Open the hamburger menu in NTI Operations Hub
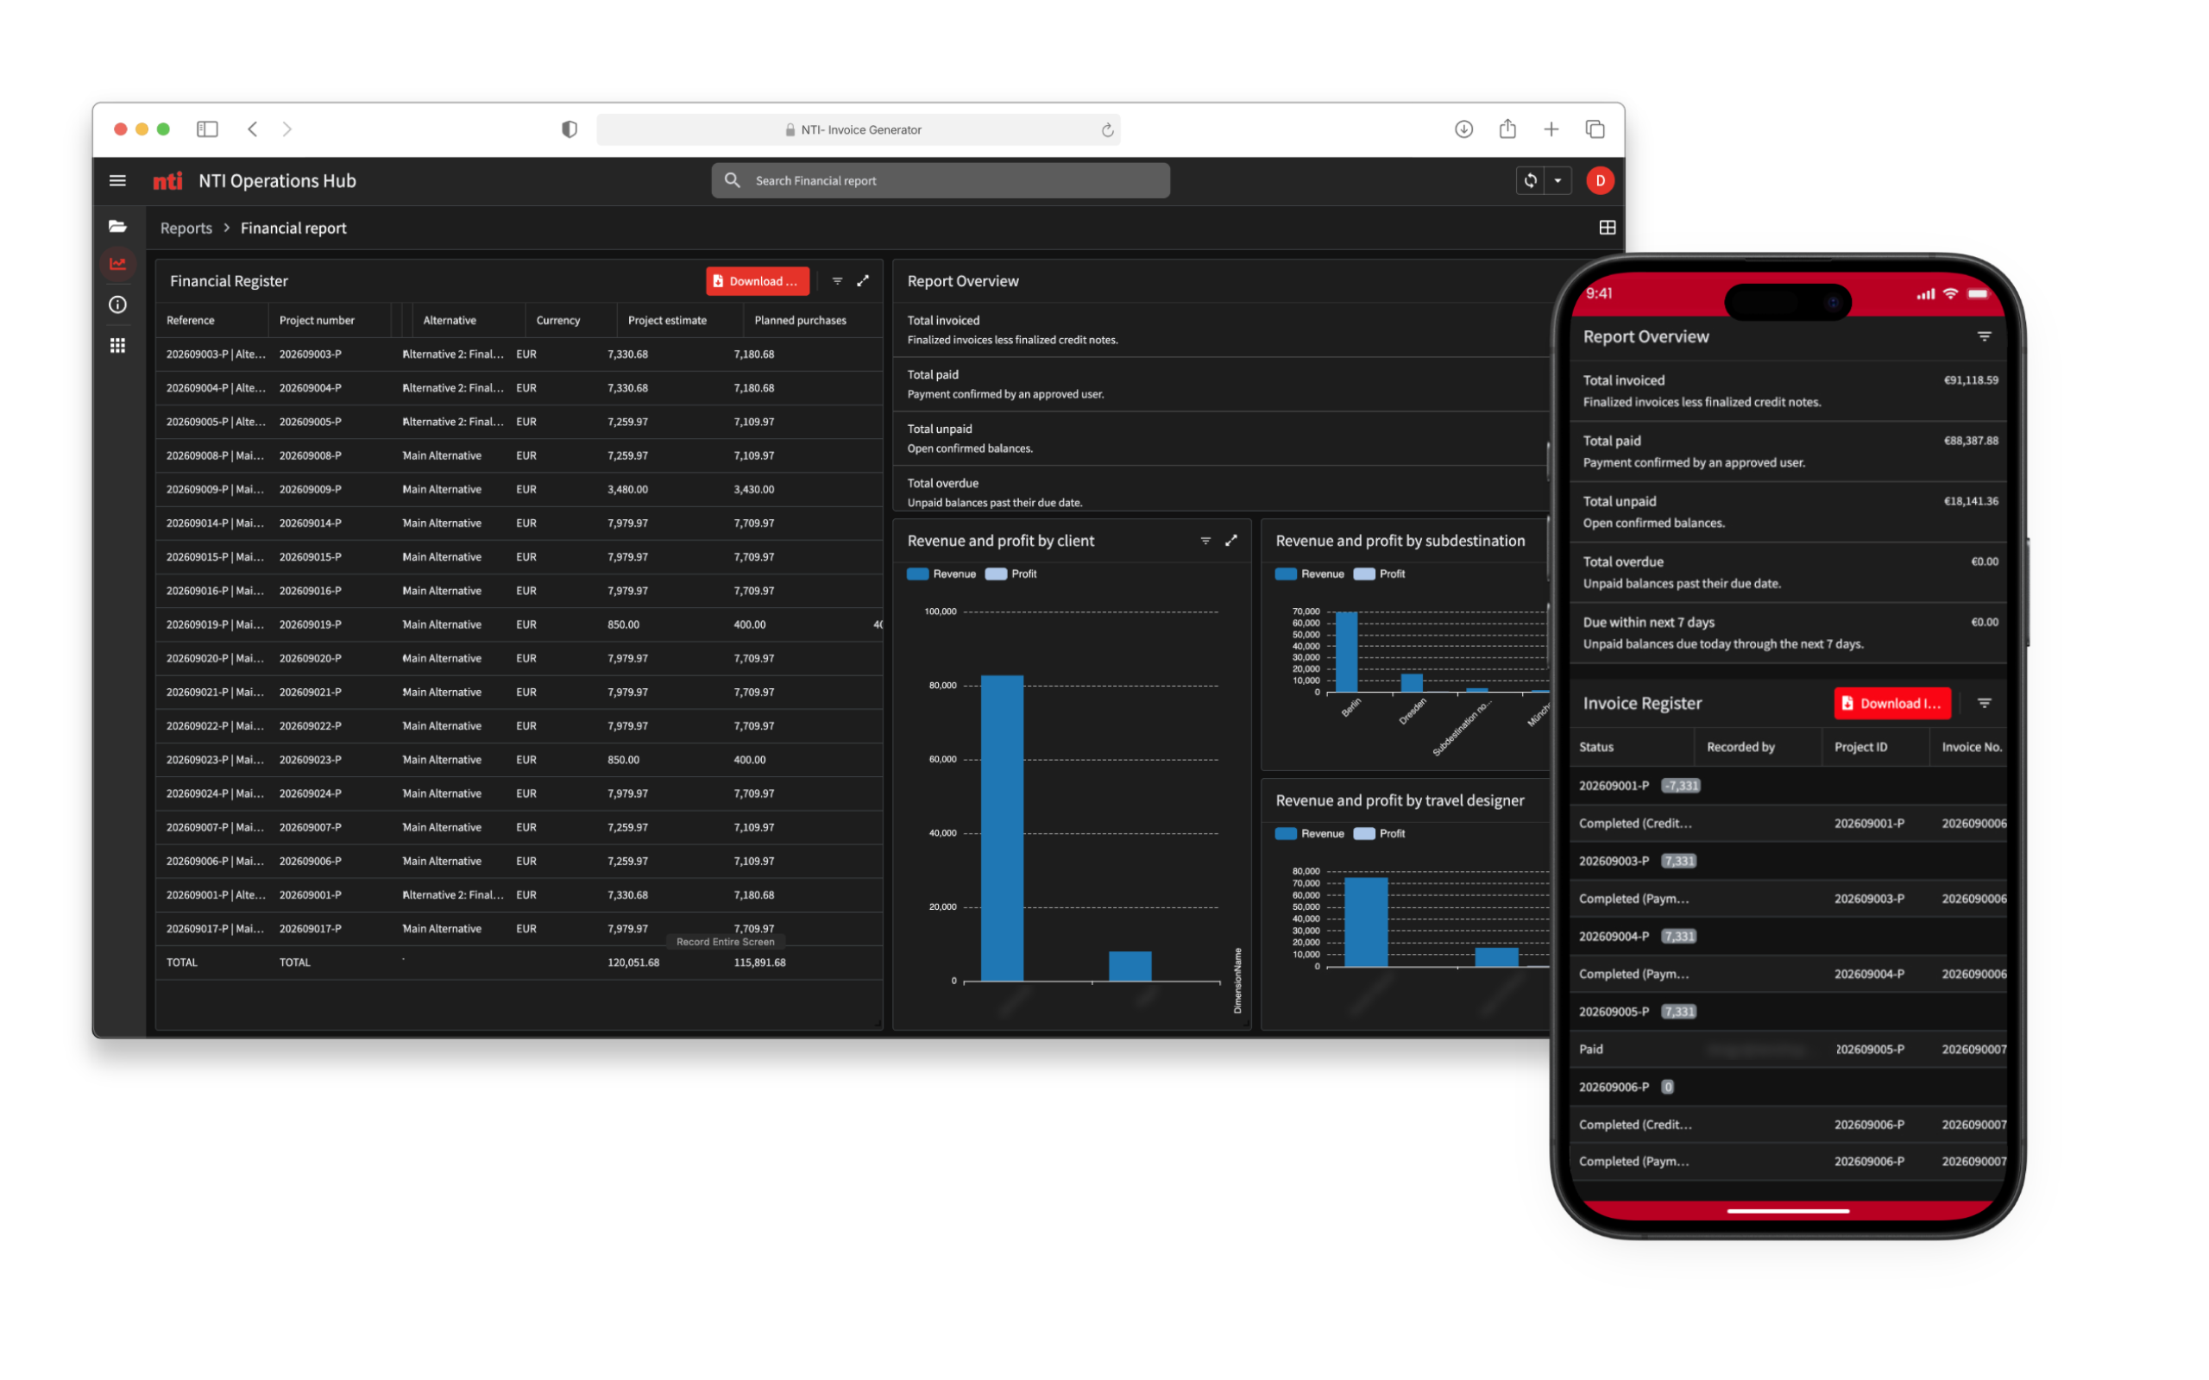 pyautogui.click(x=117, y=181)
